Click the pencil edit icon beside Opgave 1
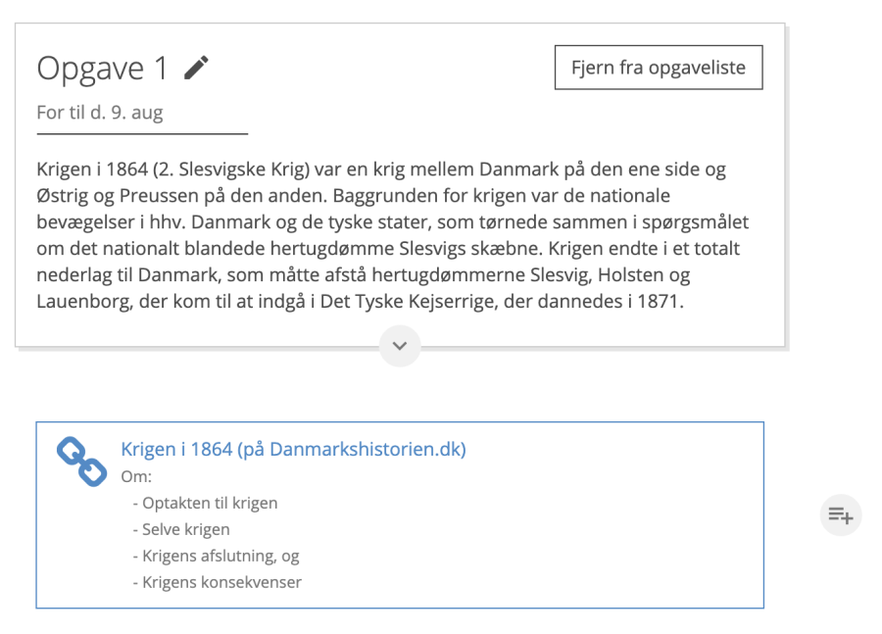This screenshot has width=882, height=634. pos(196,68)
